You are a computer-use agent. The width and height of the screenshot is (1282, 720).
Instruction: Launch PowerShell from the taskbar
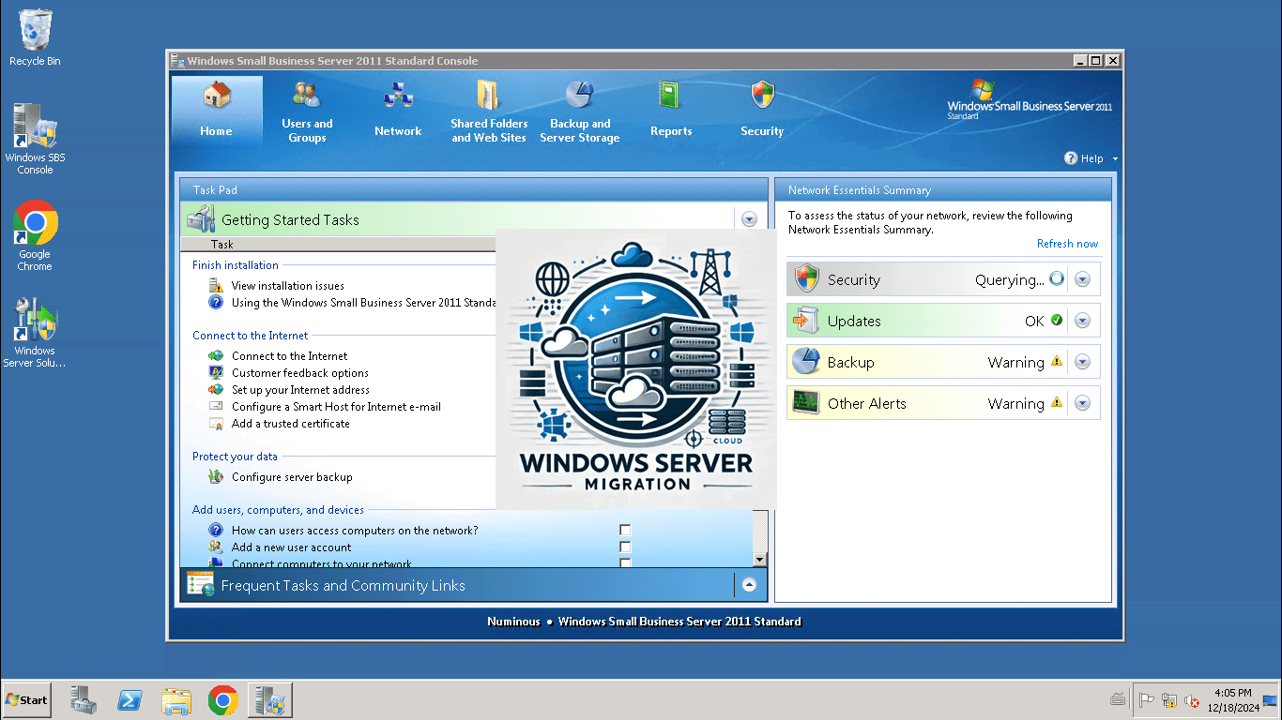coord(130,700)
